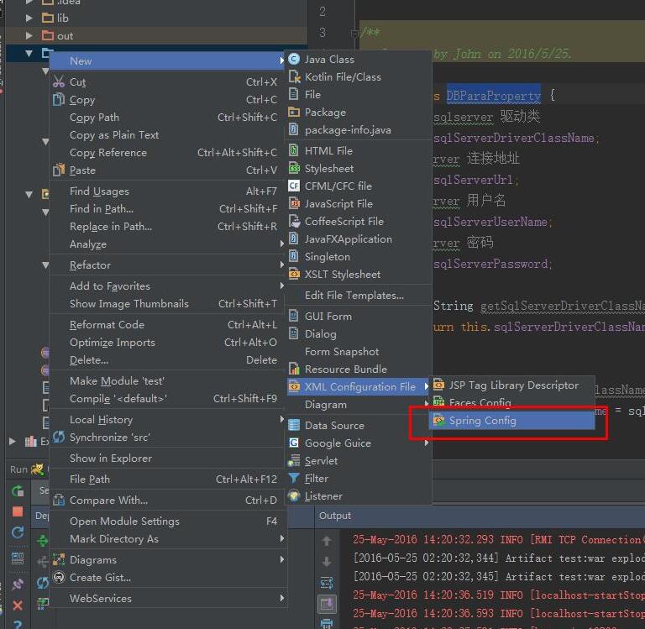Viewport: 645px width, 629px height.
Task: Click the JSP Tag Library Descriptor icon
Action: coord(438,385)
